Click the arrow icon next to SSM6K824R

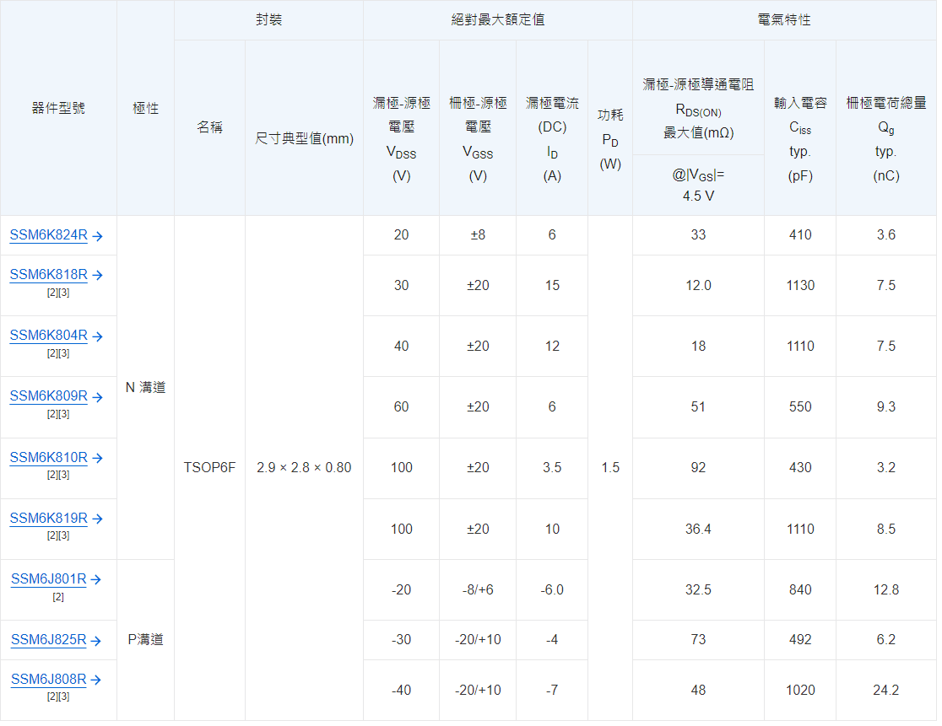click(97, 237)
